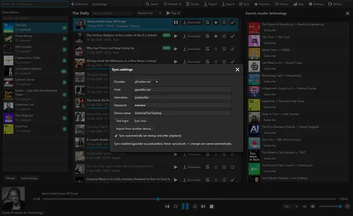This screenshot has height=216, width=353.
Task: Show info for Why Gas Prices episode
Action: coord(224,49)
